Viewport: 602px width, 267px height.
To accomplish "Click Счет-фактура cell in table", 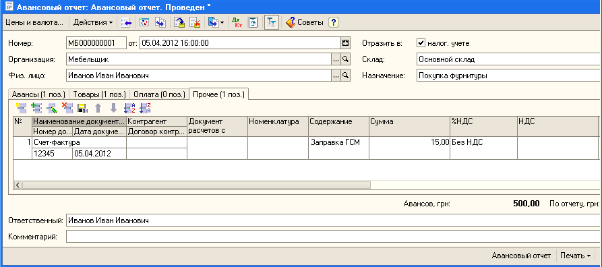I will click(x=80, y=142).
